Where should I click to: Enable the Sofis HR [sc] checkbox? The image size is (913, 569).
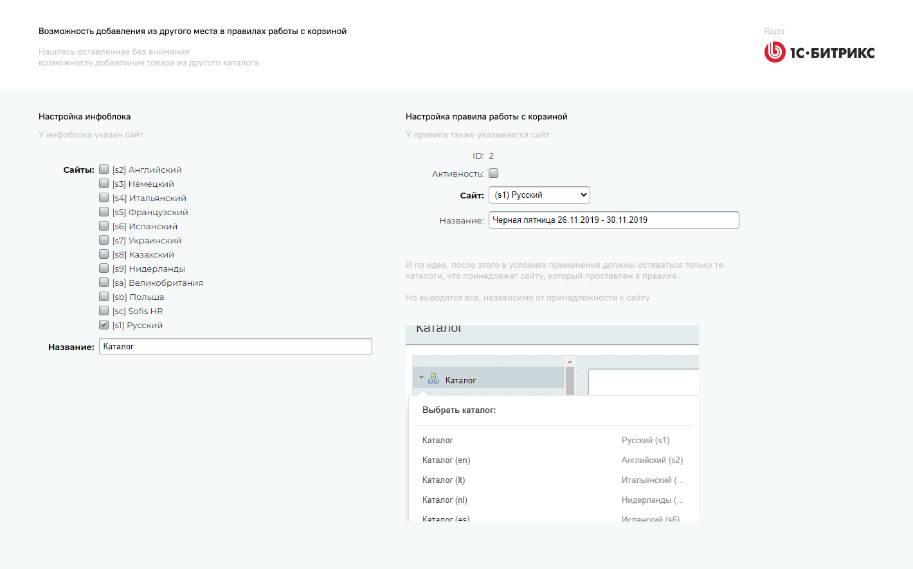[x=104, y=311]
